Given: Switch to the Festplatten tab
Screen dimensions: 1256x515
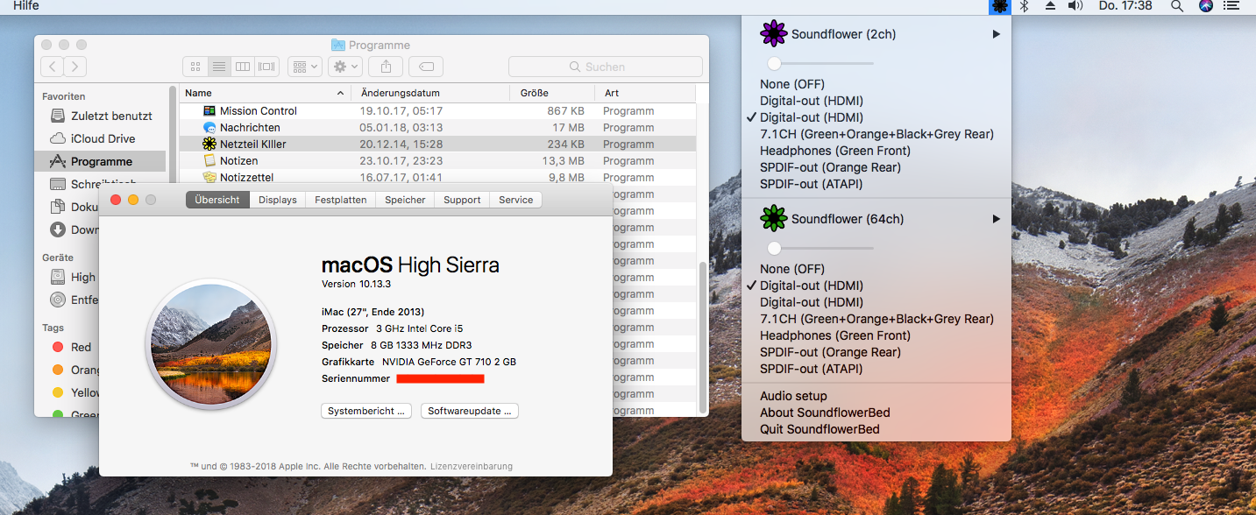Looking at the screenshot, I should coord(341,200).
